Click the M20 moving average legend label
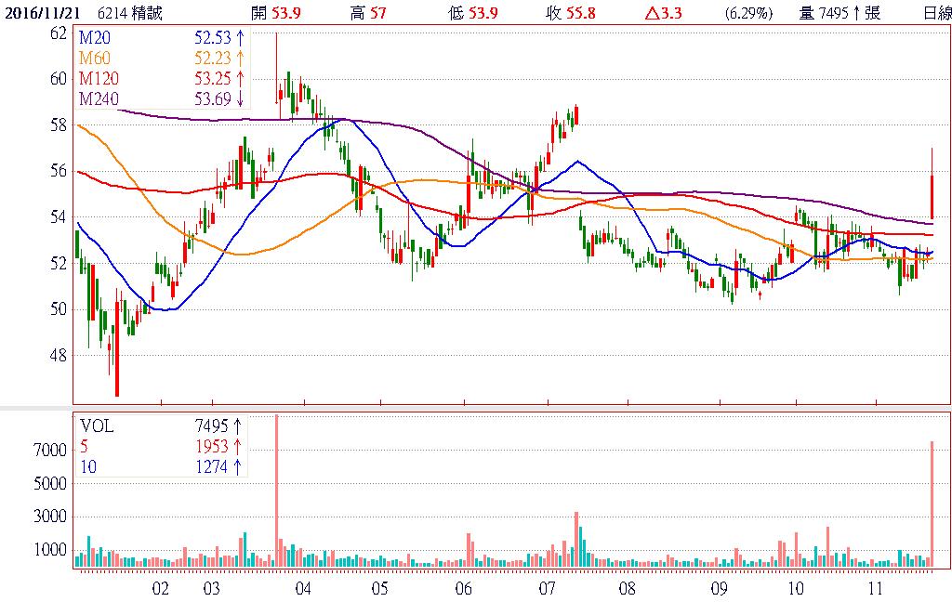952x615 pixels. pos(96,36)
